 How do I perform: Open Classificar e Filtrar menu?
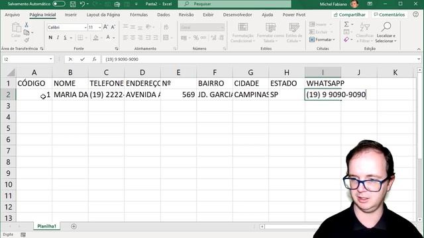(364, 32)
